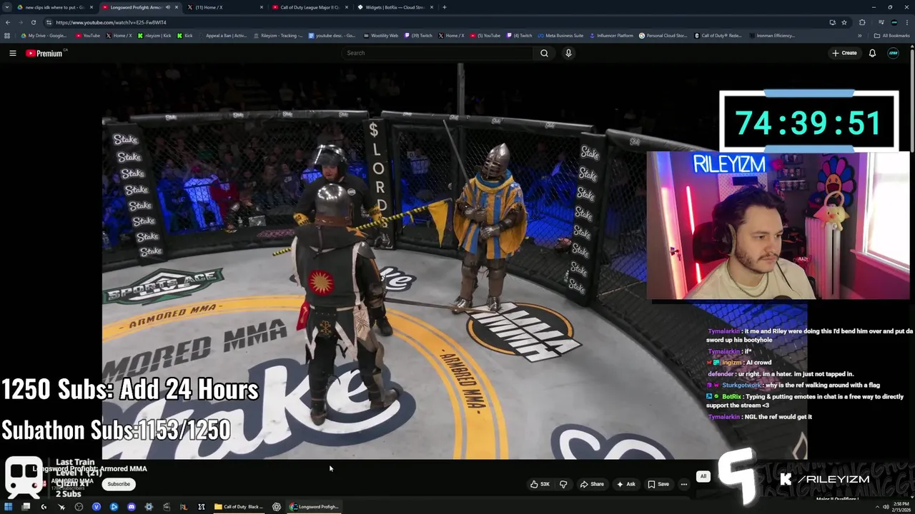This screenshot has height=514, width=915.
Task: Switch to Call of Duty League Major tab
Action: coord(310,7)
